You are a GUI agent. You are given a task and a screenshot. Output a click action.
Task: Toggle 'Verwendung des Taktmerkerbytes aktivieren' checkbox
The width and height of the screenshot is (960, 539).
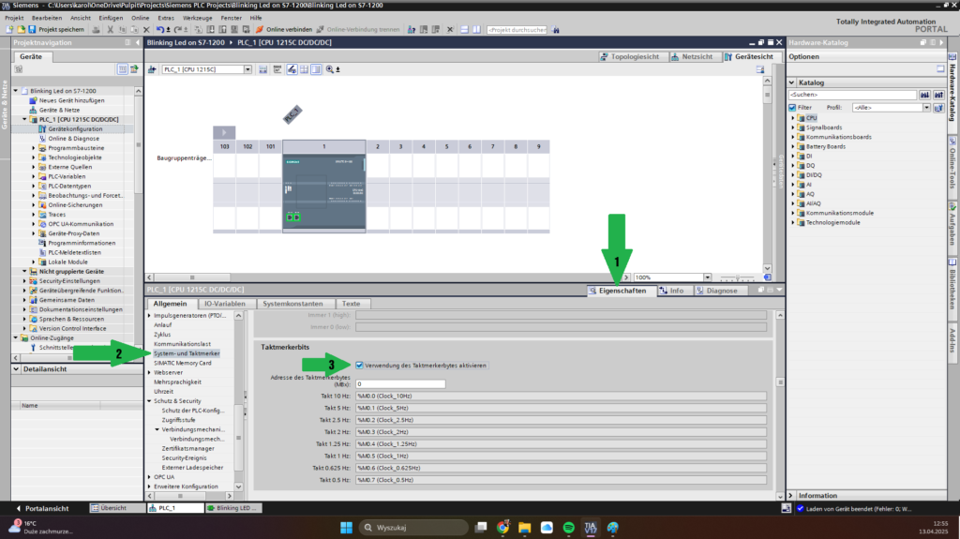[359, 365]
